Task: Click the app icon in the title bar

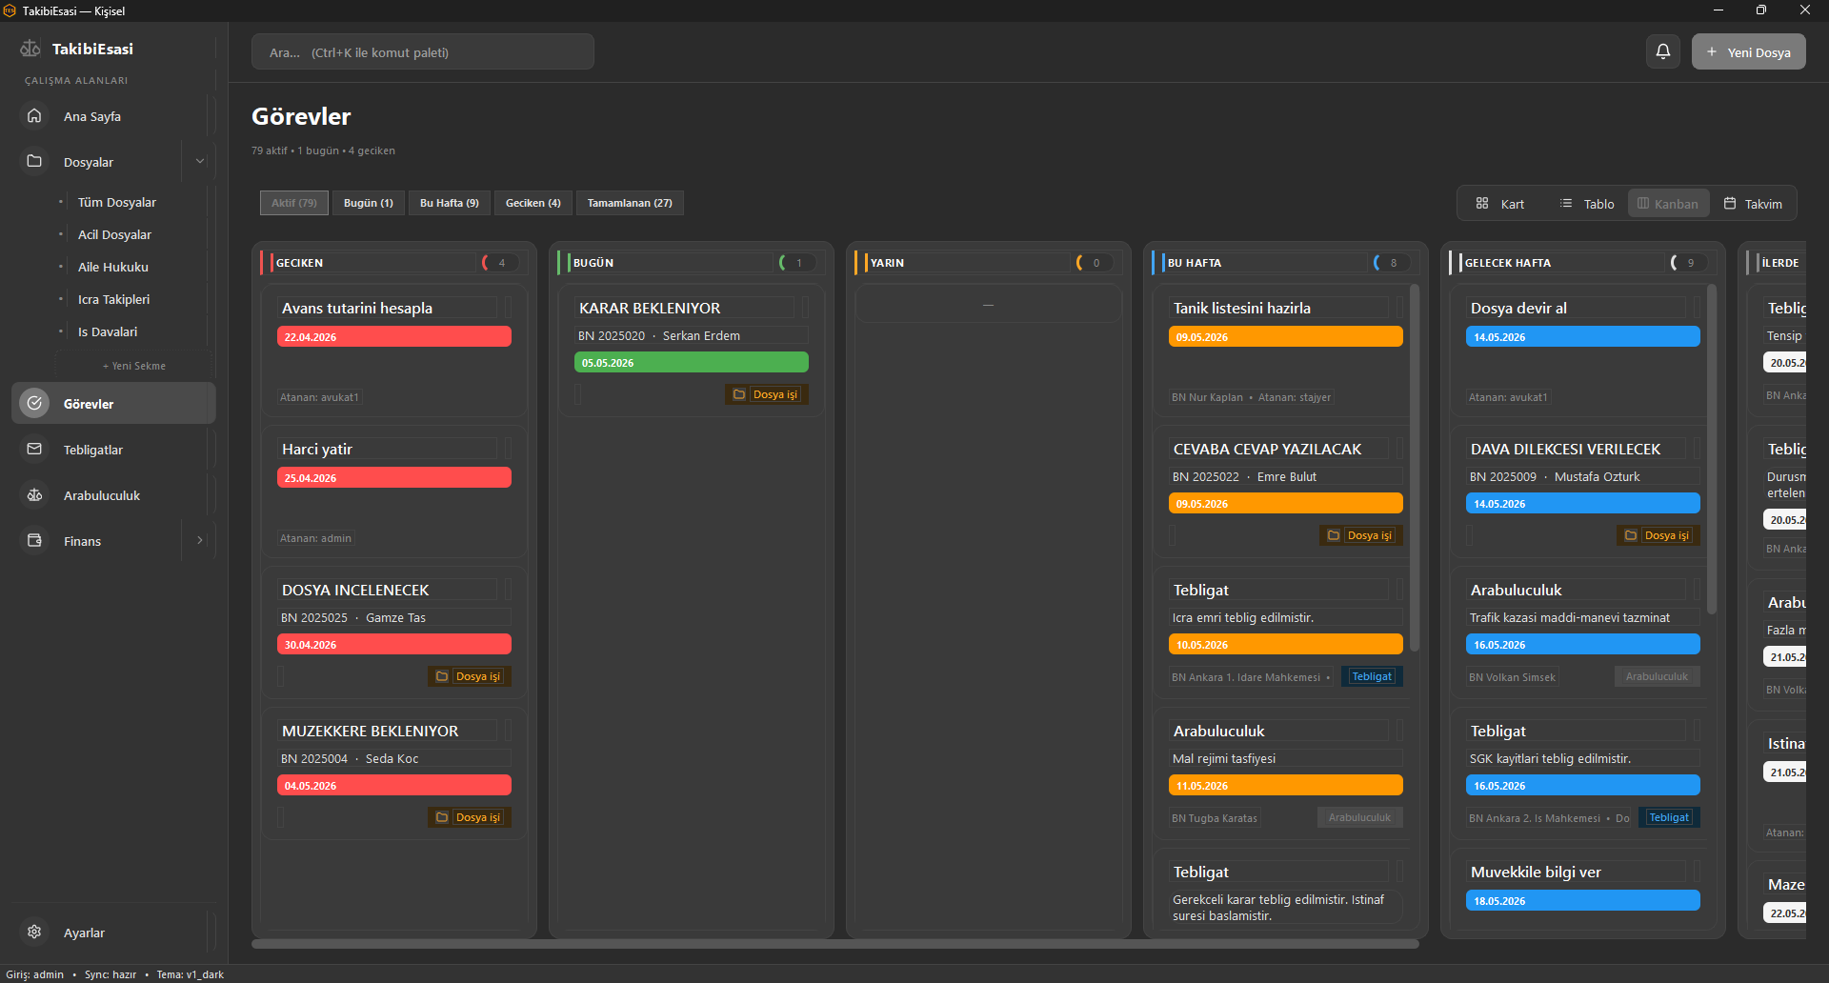Action: point(10,10)
